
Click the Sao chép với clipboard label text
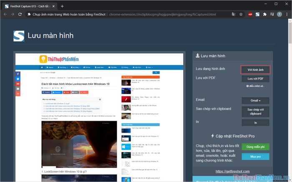point(214,109)
